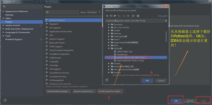Click the Ladies Night 2.jar file icon
212x105 pixels.
(115, 51)
